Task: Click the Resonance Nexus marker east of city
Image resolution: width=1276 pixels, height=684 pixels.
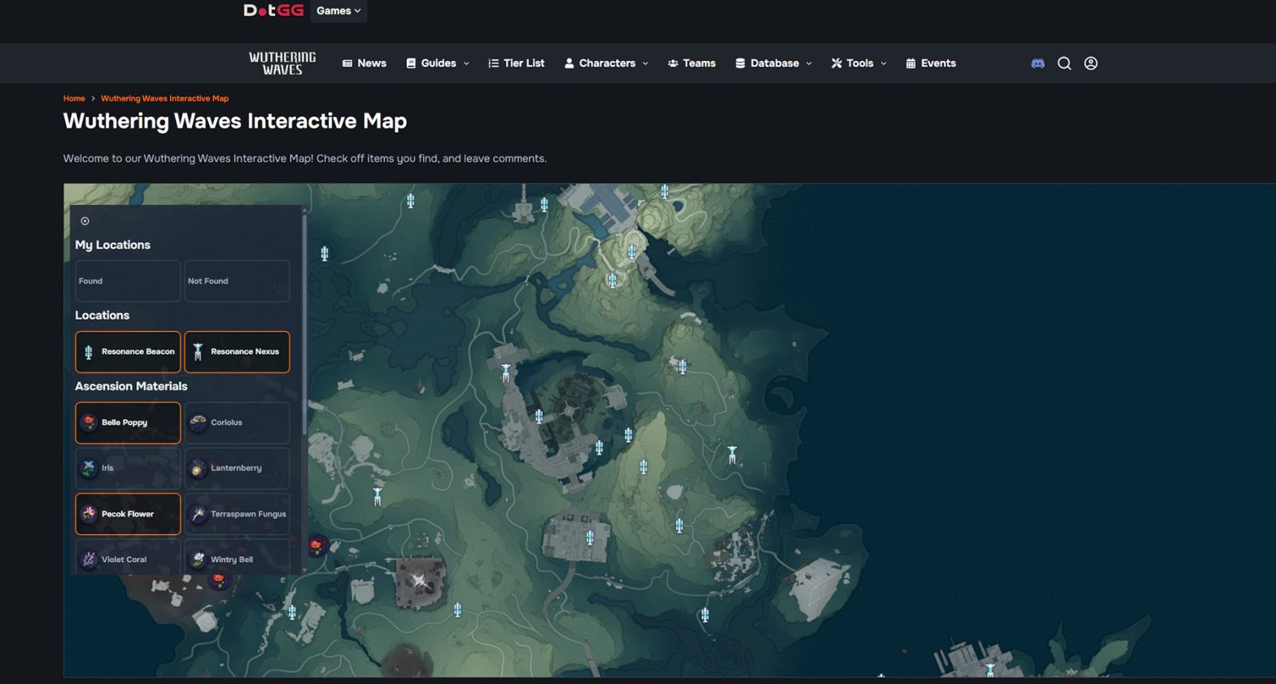Action: 732,455
